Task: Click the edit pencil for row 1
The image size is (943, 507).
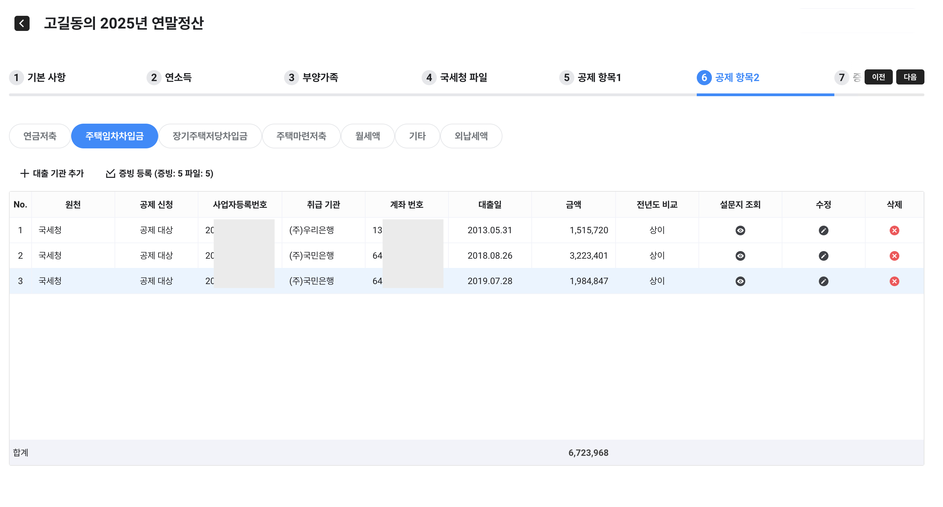Action: (823, 230)
